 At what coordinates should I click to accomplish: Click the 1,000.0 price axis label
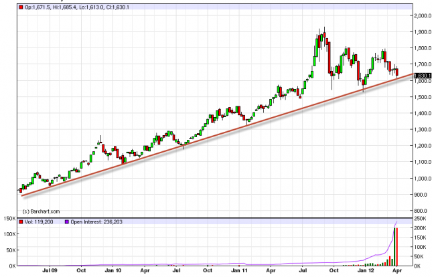423,179
